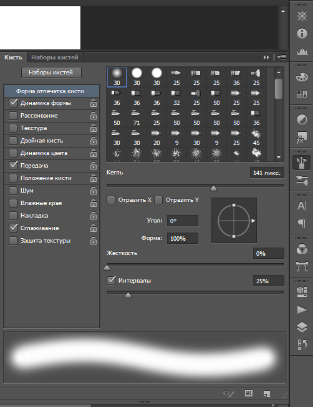
Task: Open the Paragraph panel icon
Action: pos(302,223)
